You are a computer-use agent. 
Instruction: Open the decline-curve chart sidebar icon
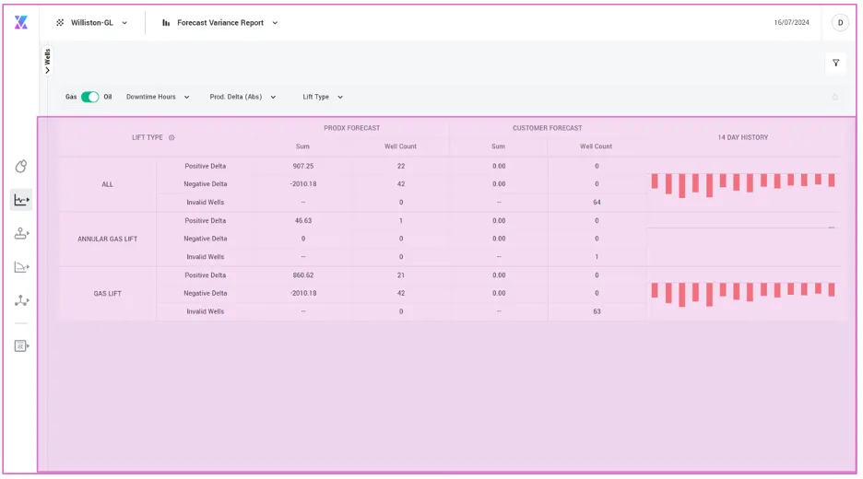(x=21, y=267)
